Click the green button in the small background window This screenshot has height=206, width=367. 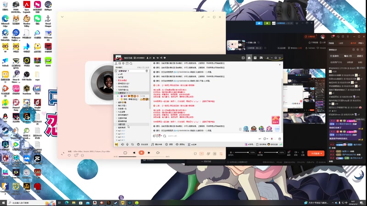(267, 23)
